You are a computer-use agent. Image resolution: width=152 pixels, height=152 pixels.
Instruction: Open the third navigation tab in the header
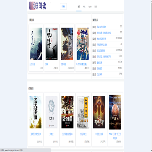click(x=90, y=7)
